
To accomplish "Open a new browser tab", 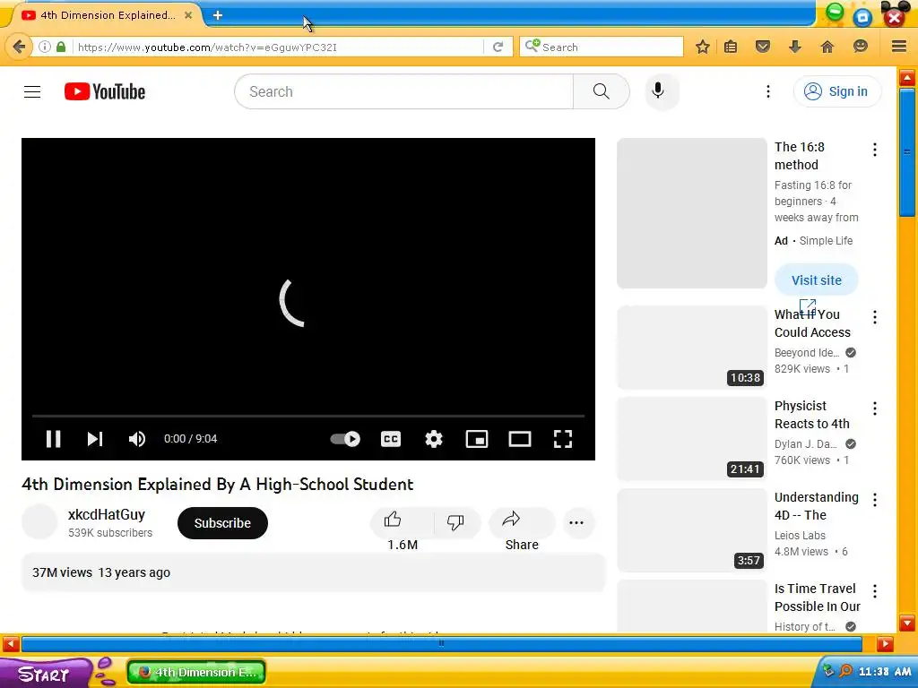I will tap(218, 15).
